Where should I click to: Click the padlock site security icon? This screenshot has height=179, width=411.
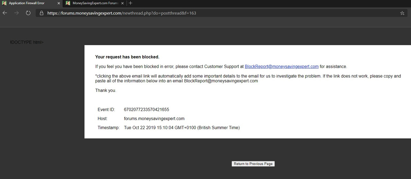[x=41, y=13]
